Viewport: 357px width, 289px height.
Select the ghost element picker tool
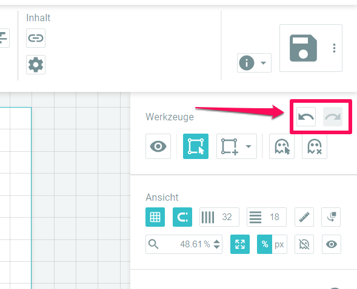click(282, 146)
